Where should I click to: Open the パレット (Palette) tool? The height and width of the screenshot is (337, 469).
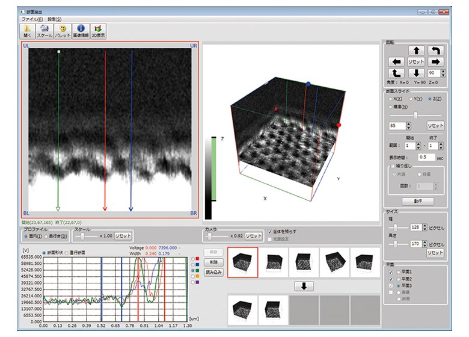click(62, 31)
